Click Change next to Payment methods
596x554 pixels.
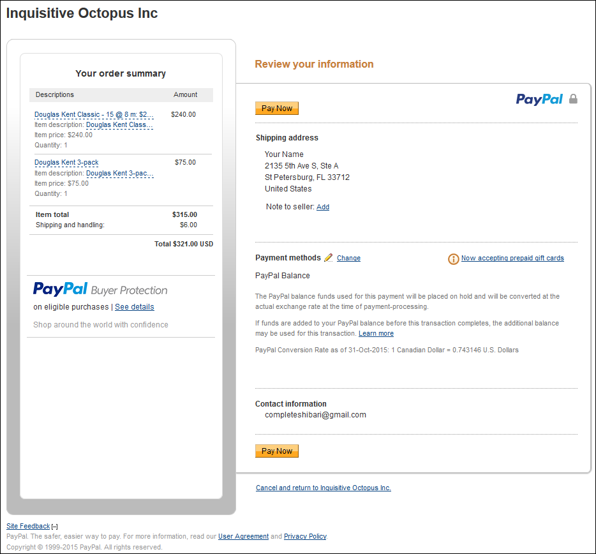pyautogui.click(x=348, y=258)
